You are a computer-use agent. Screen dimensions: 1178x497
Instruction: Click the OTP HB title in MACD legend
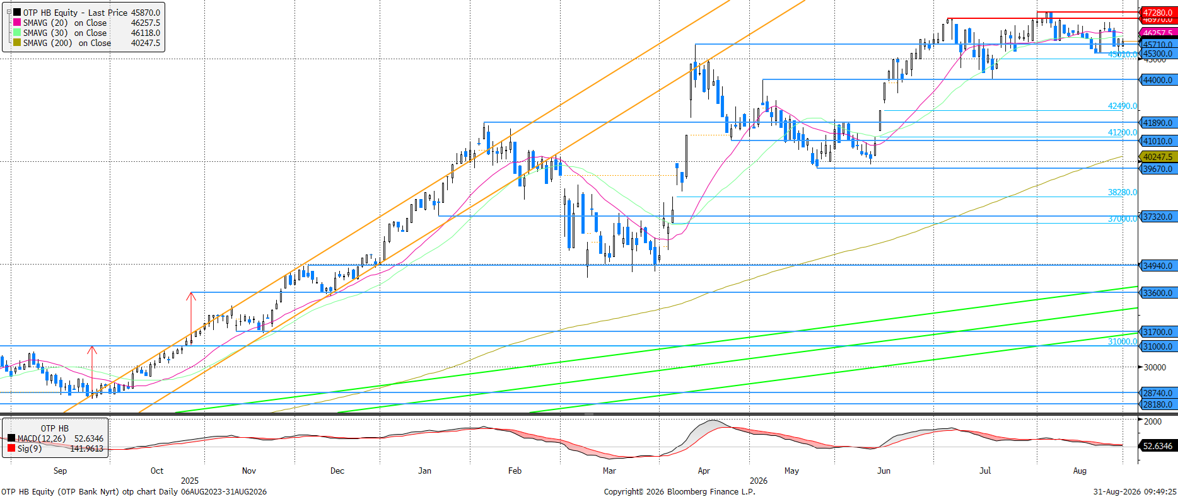pos(55,428)
